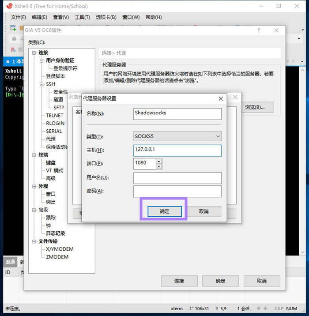The height and width of the screenshot is (316, 309).
Task: Collapse the 终端 tree node
Action: tap(34, 155)
